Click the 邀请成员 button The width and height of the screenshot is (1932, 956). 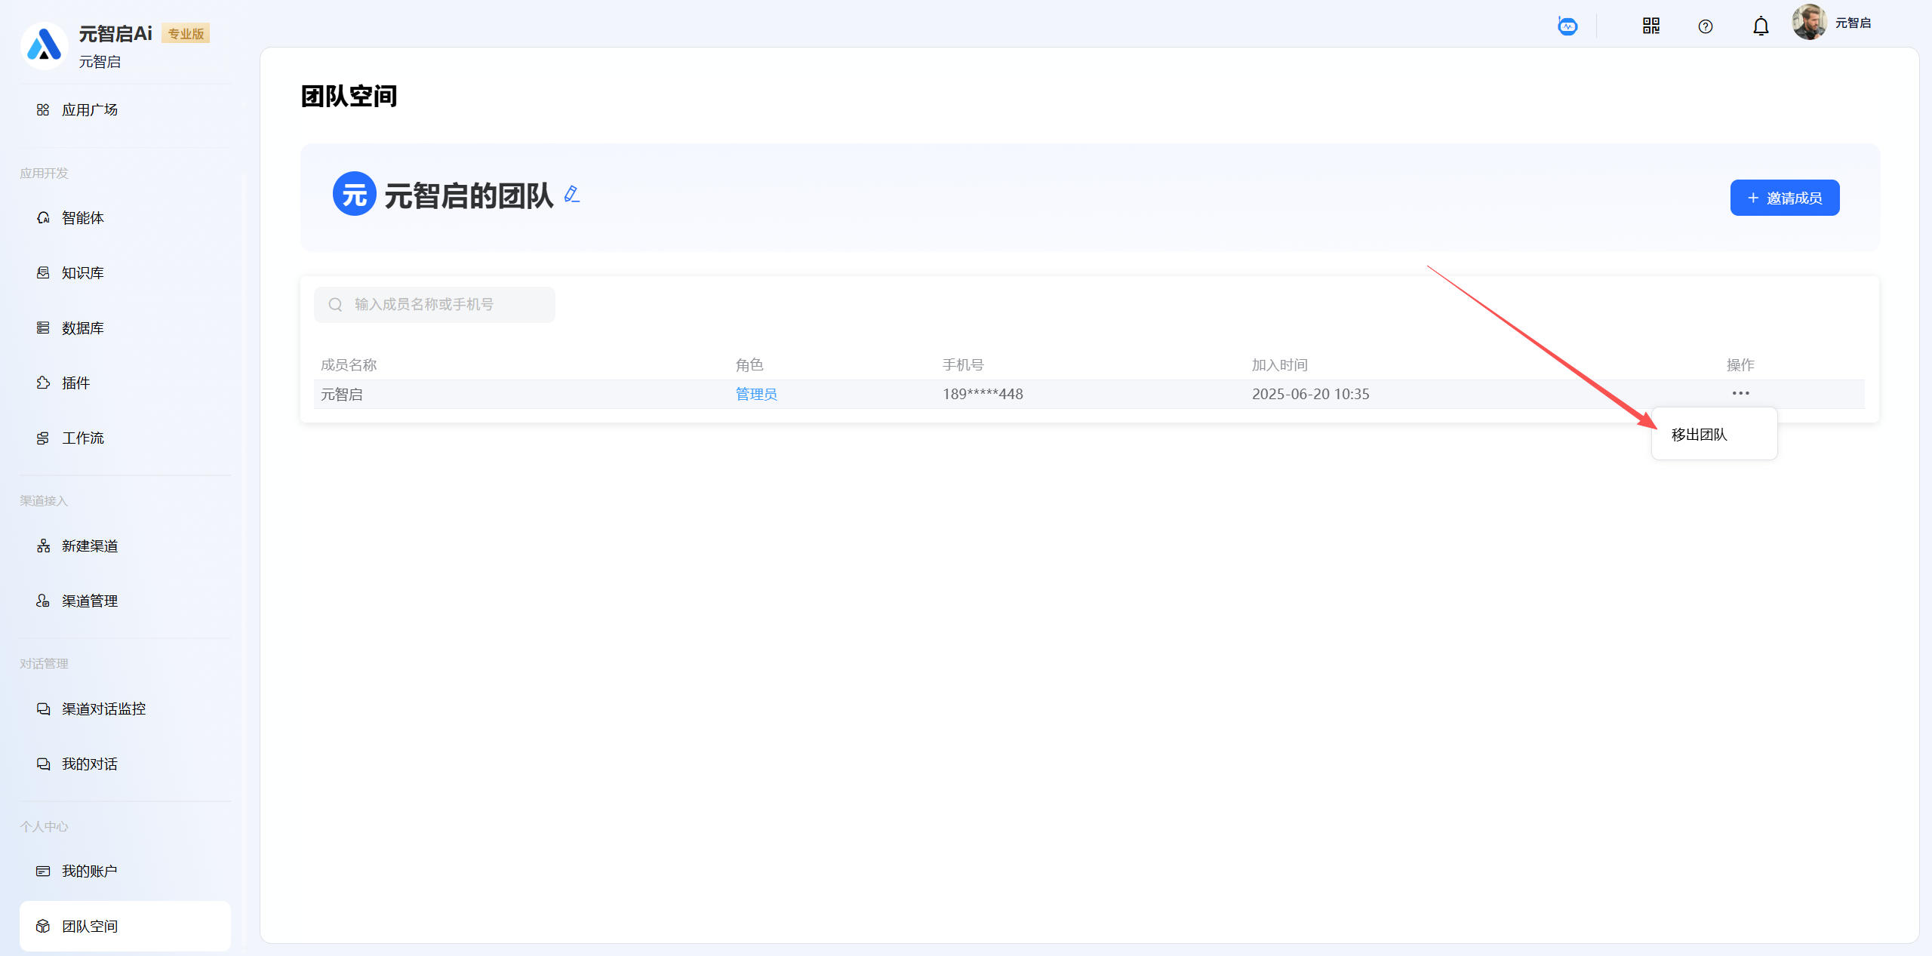click(1784, 198)
